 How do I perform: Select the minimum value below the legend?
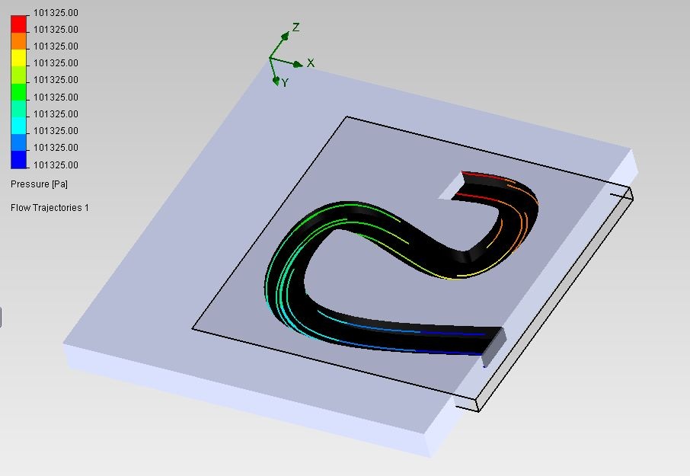coord(56,165)
